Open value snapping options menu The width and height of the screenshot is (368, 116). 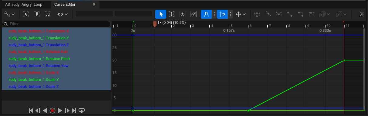click(230, 14)
